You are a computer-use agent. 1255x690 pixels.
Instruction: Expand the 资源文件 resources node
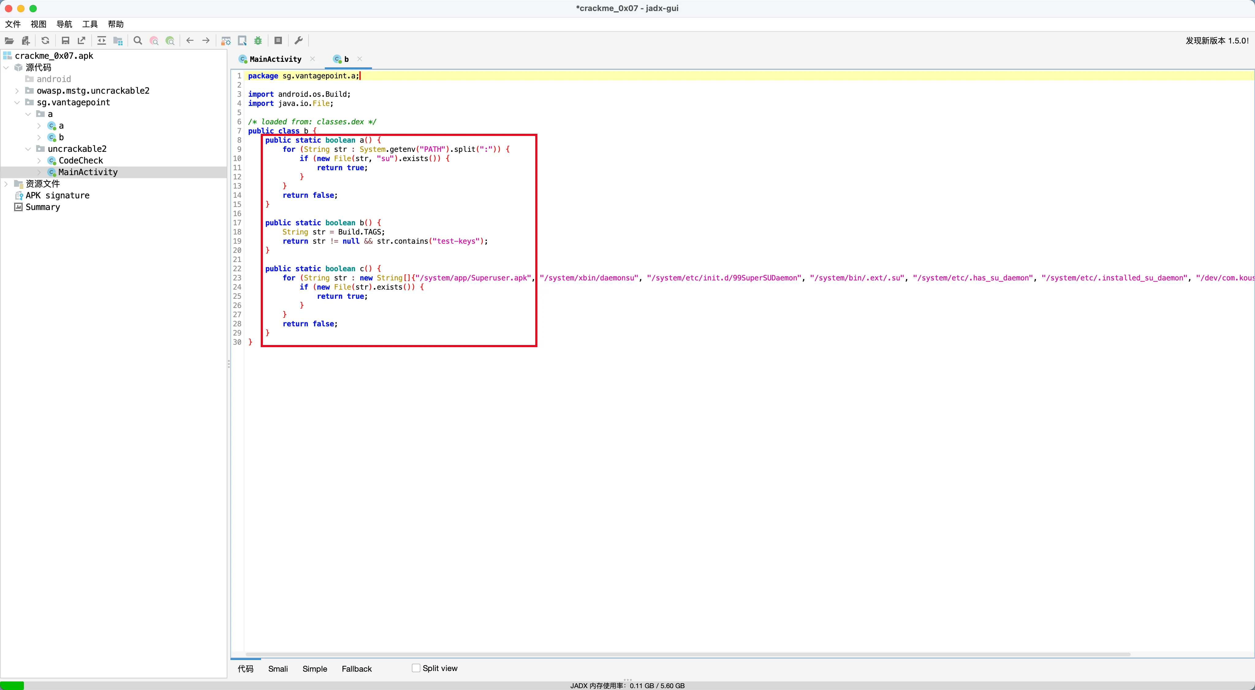click(6, 184)
